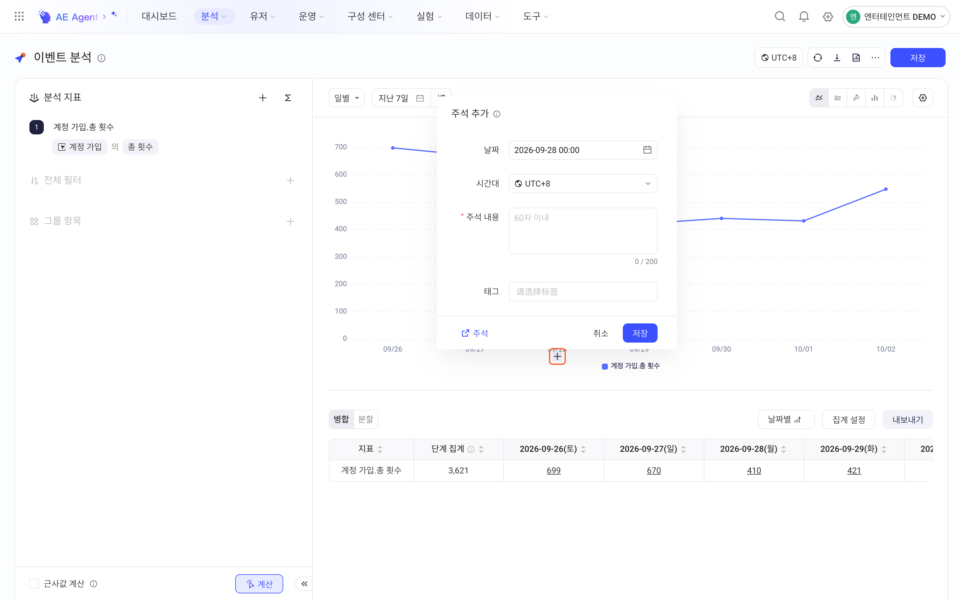Open the 태그 selection field

[x=583, y=291]
